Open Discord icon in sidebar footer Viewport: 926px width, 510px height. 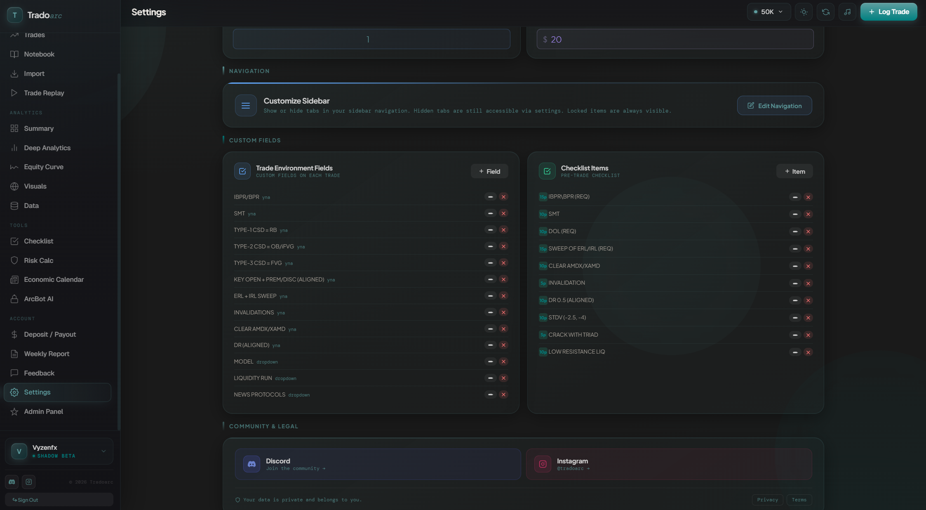pyautogui.click(x=12, y=482)
